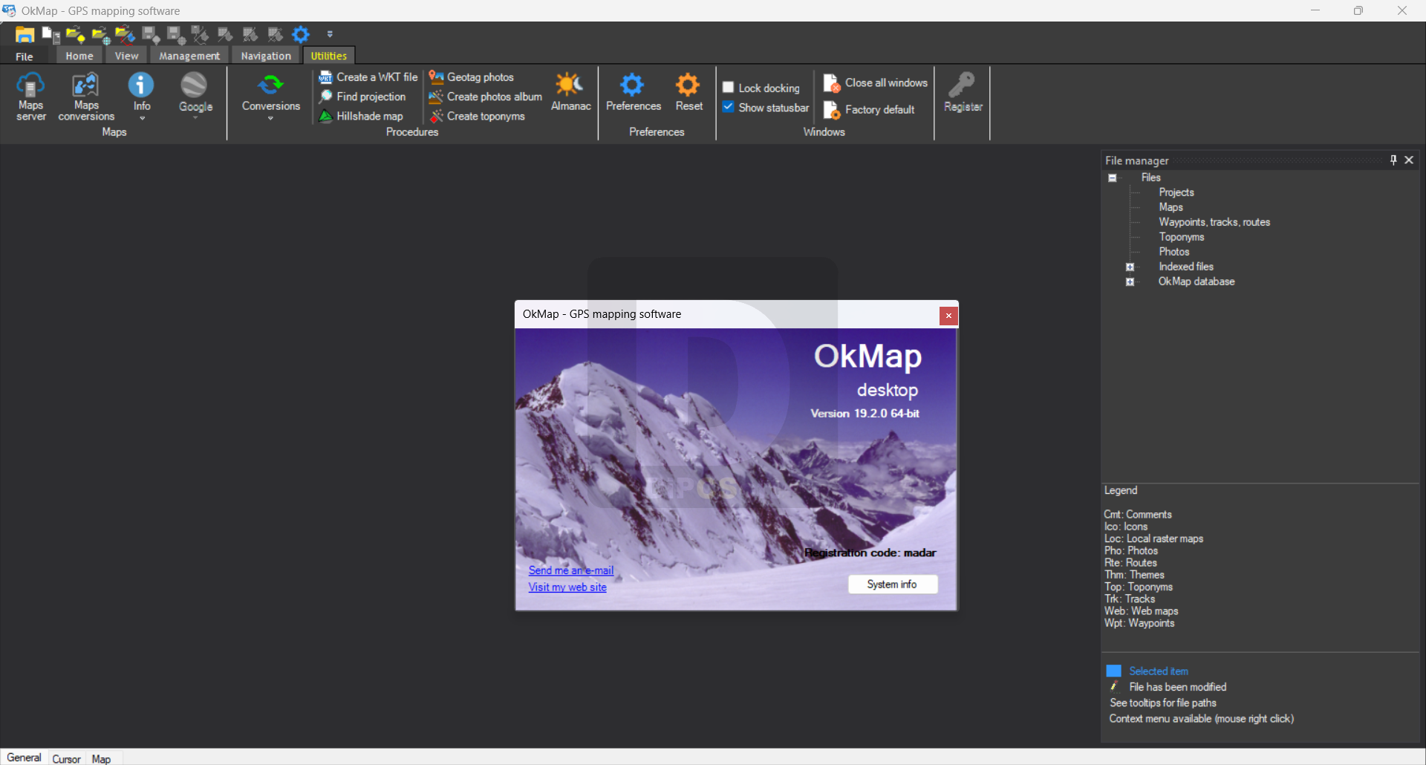
Task: Click the Visit my web site link
Action: pos(567,587)
